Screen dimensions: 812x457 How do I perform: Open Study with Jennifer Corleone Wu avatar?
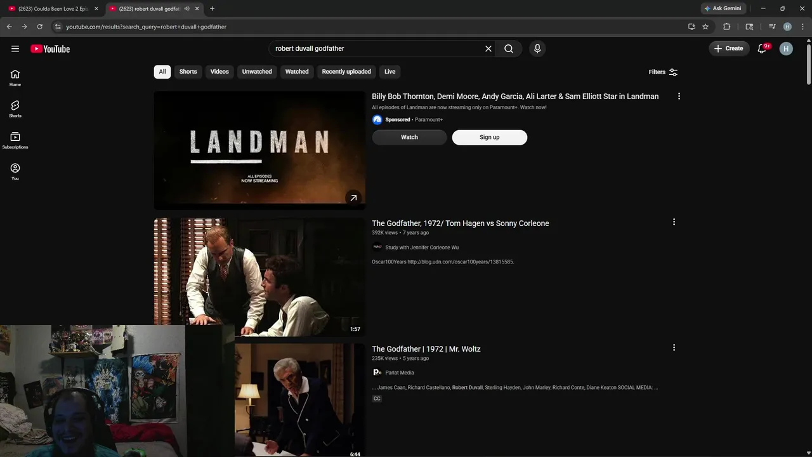pos(377,248)
